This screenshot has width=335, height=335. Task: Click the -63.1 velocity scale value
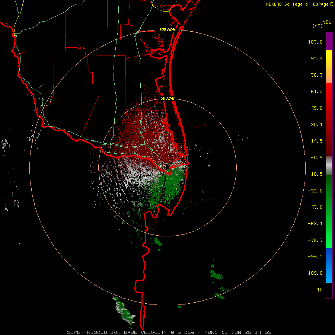click(x=315, y=224)
